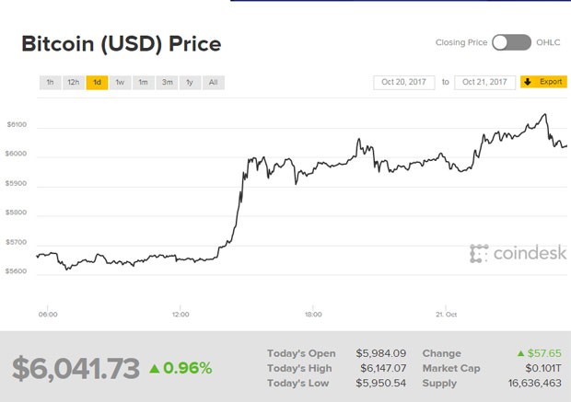This screenshot has height=402, width=571.
Task: Click the OHLC label
Action: coord(548,42)
